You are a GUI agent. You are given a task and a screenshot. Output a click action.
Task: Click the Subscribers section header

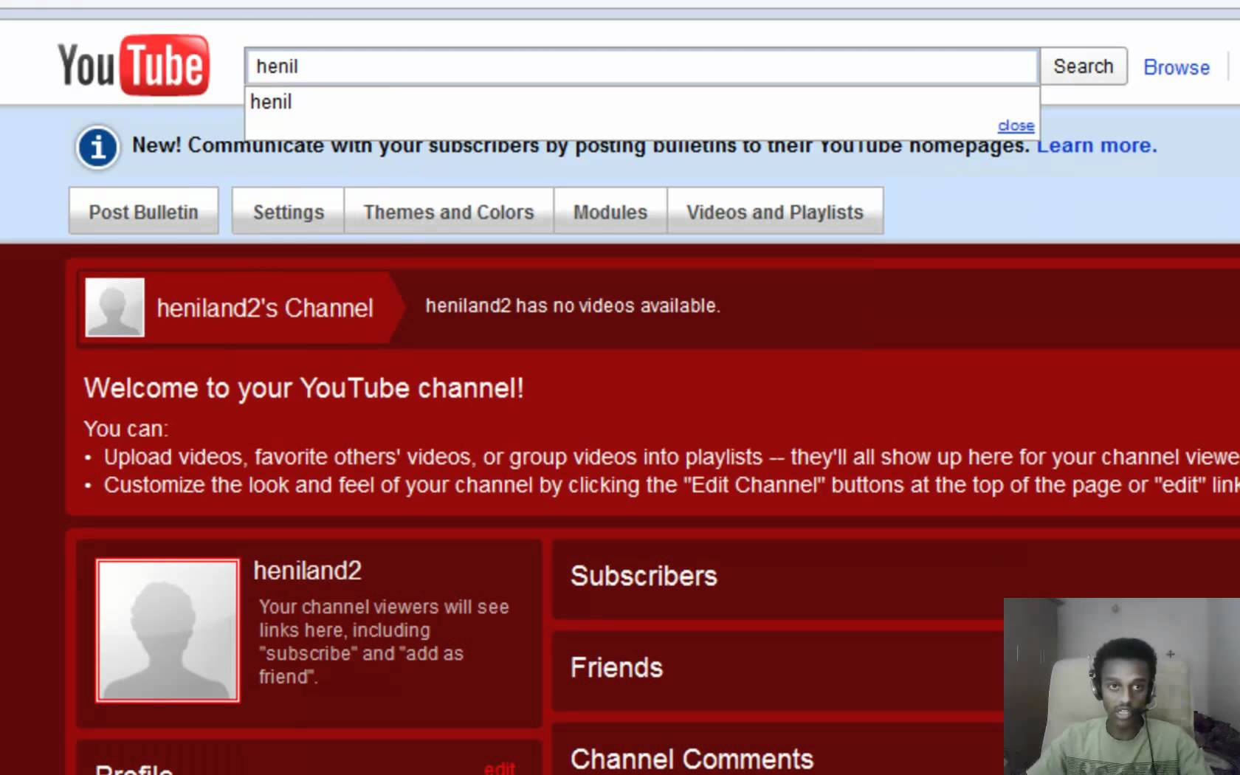click(x=644, y=576)
